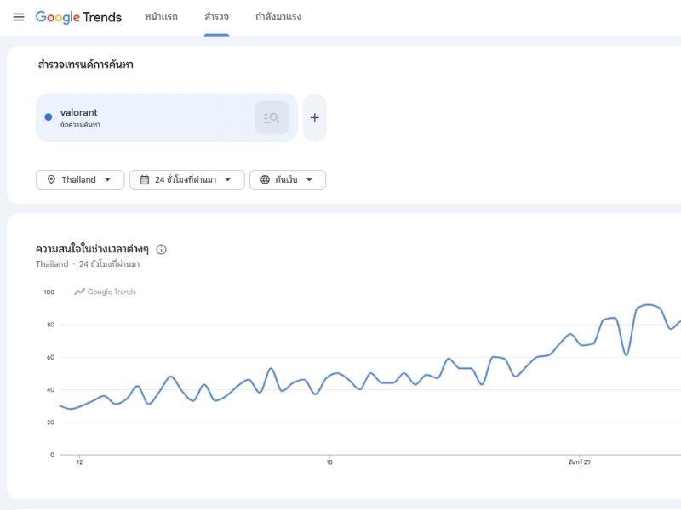Open the search term lookup icon

[272, 117]
